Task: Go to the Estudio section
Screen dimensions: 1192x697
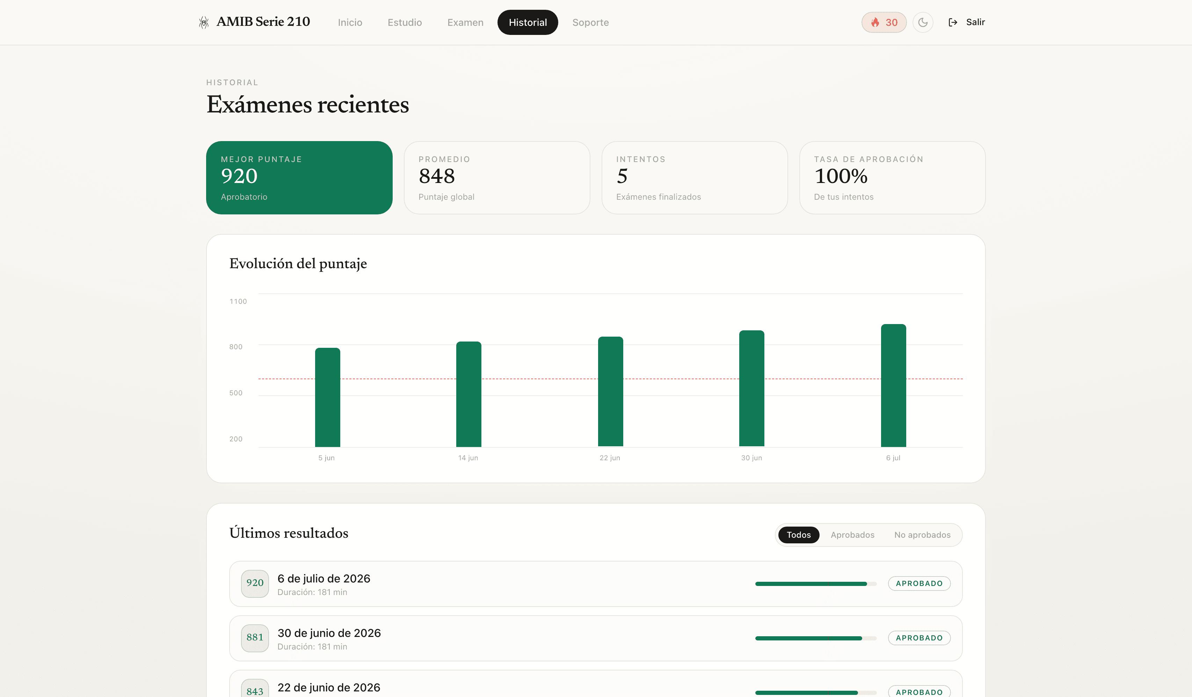Action: [405, 22]
